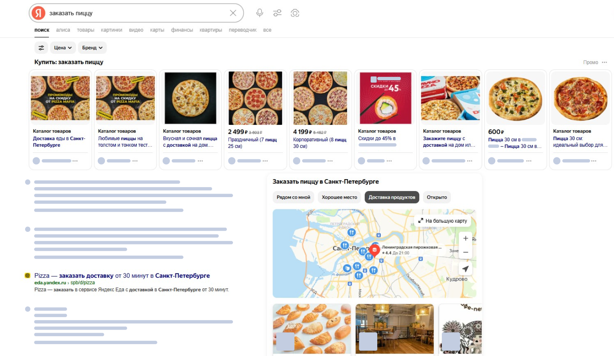Open options dots on 'Любимые пиццы' card
This screenshot has height=356, width=614.
pyautogui.click(x=135, y=161)
